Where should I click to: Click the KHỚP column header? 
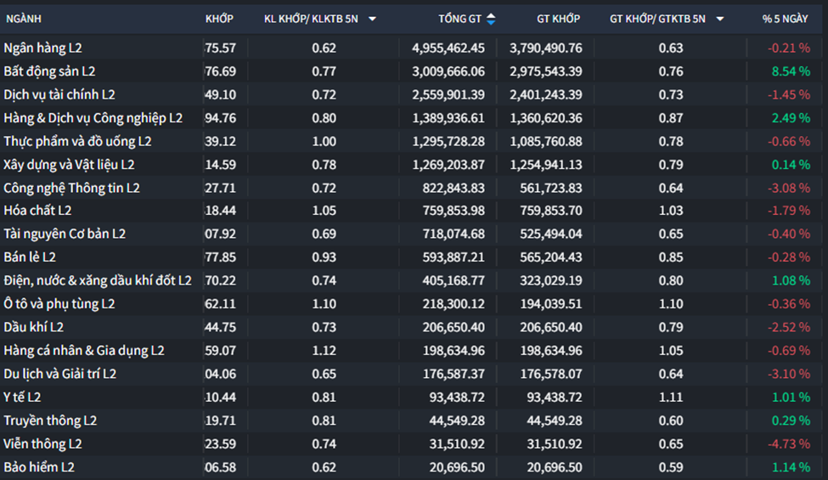[x=219, y=19]
